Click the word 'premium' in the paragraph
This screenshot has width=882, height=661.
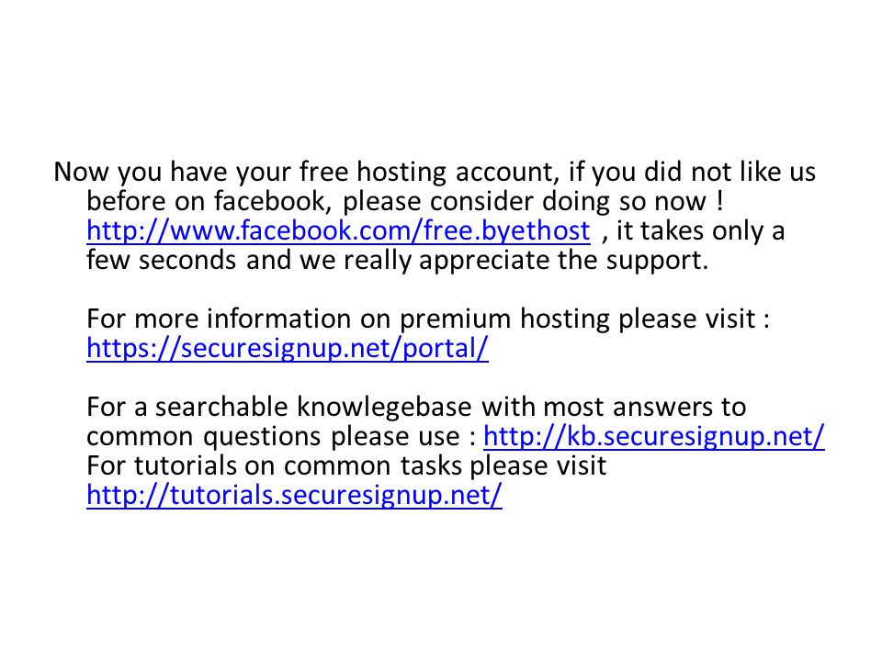[x=455, y=319]
